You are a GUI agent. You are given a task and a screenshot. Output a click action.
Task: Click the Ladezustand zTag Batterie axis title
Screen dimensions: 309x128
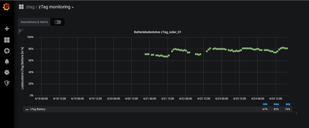(22, 68)
